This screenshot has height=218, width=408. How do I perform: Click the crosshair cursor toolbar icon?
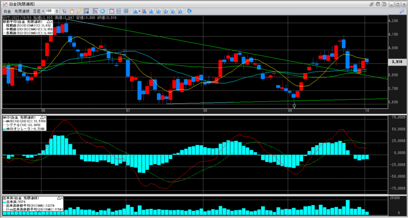tap(96, 11)
